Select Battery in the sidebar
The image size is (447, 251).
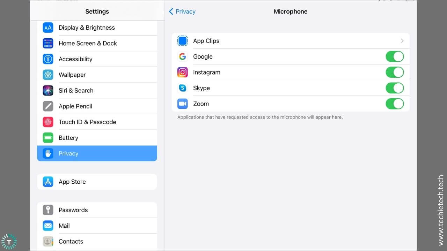coord(97,138)
